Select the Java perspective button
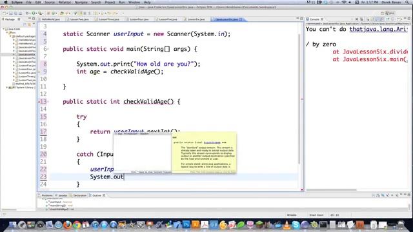413x232 pixels. (x=390, y=13)
